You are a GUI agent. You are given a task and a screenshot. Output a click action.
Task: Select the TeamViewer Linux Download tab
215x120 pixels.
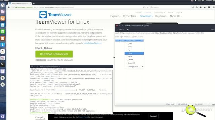20,3
